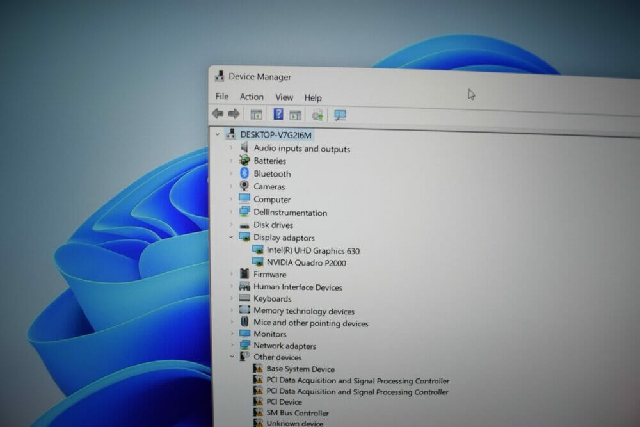Click the Forward arrow toolbar button

coord(234,114)
